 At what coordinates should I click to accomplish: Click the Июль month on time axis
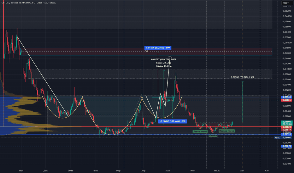point(217,170)
